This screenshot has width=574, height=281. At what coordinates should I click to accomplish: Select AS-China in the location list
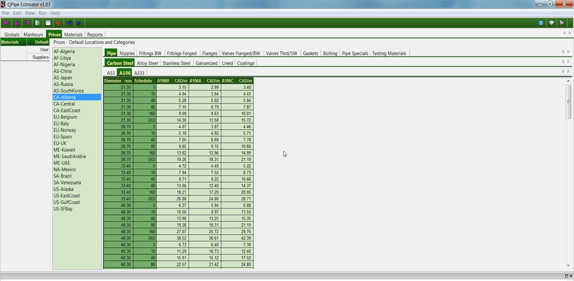coord(77,71)
